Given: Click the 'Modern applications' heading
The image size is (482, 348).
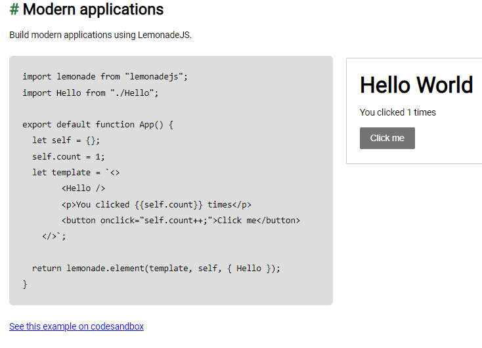Looking at the screenshot, I should (93, 9).
